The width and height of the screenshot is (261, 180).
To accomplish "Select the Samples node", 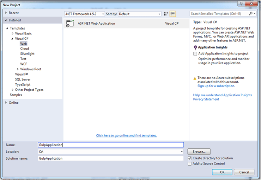I will pyautogui.click(x=16, y=95).
